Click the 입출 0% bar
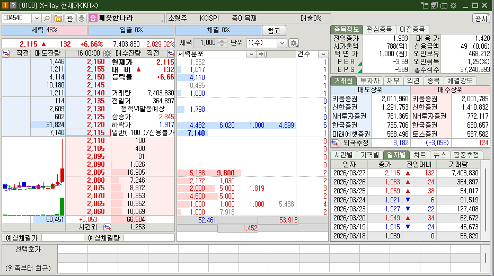494x276 pixels. (131, 30)
